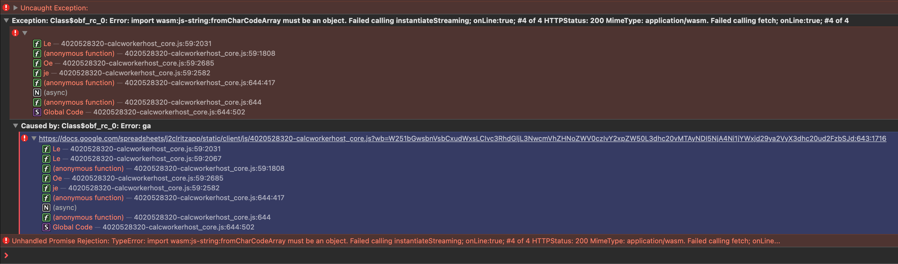Select the anonymous function at 644:417 in Caused by trace
The image size is (898, 264).
click(88, 198)
